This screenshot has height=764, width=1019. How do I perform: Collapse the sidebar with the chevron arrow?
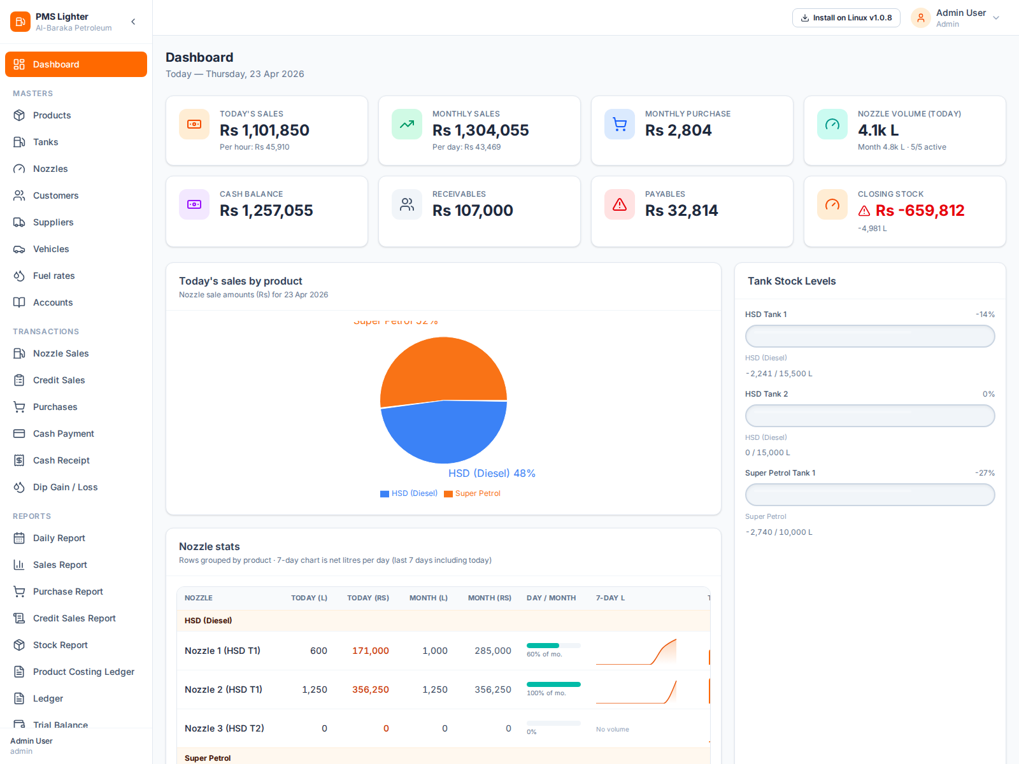[133, 21]
